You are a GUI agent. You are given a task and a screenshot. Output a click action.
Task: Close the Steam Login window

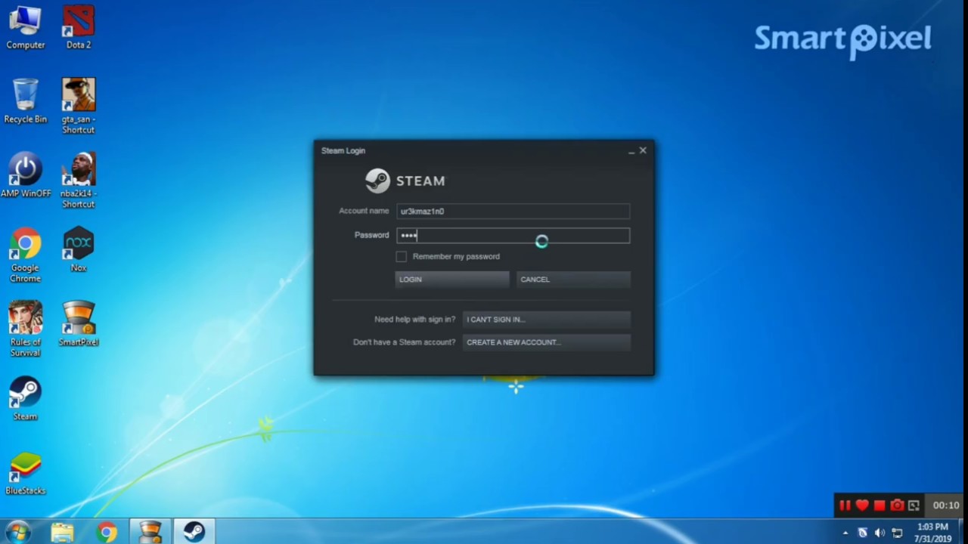pos(643,150)
